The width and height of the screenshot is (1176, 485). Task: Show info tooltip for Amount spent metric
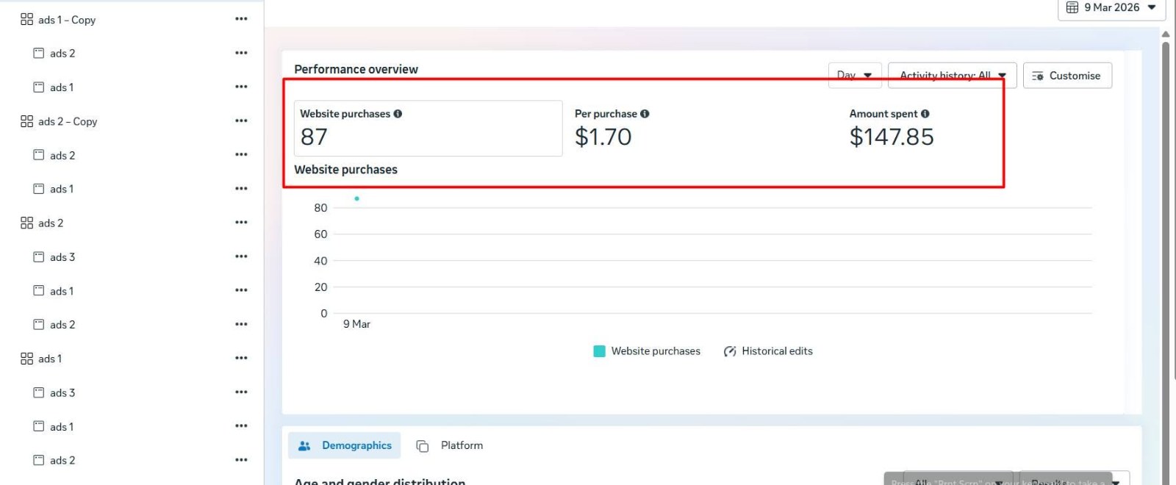pos(925,114)
